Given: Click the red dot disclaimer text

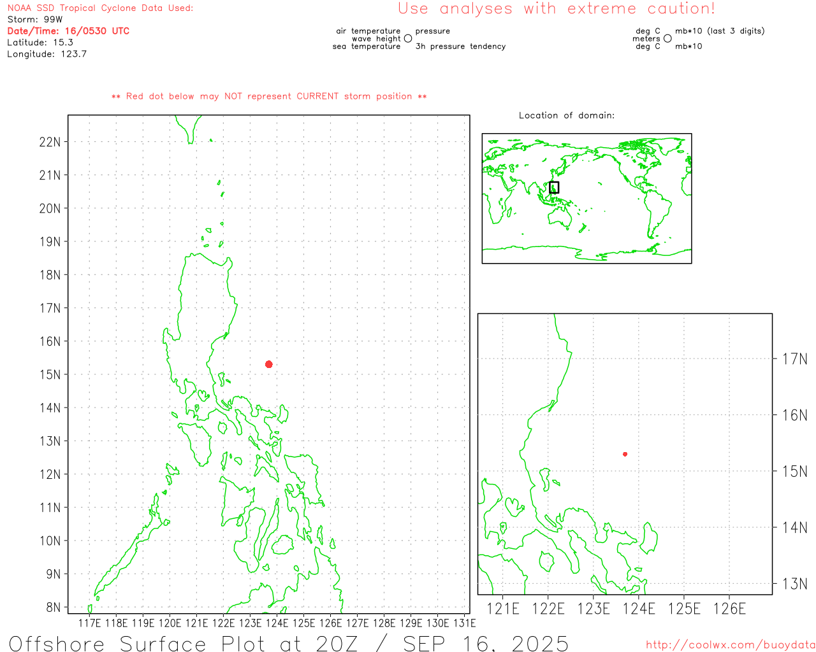Looking at the screenshot, I should click(269, 96).
